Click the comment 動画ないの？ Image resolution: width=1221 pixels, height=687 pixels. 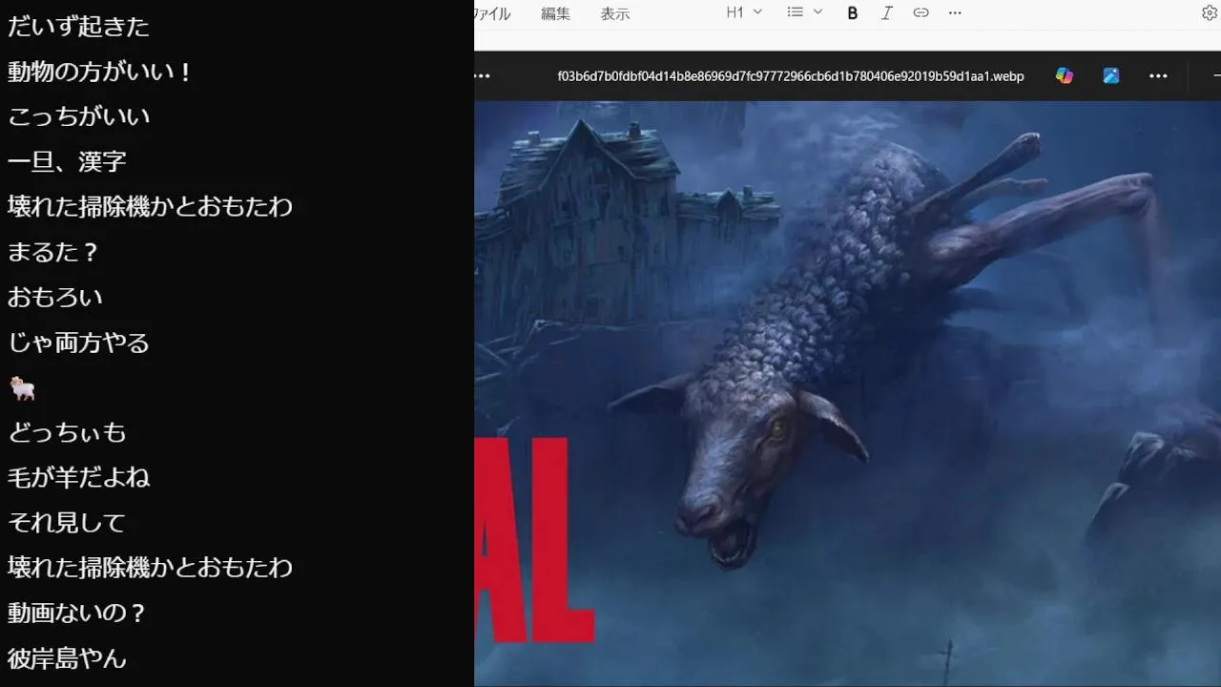(78, 613)
